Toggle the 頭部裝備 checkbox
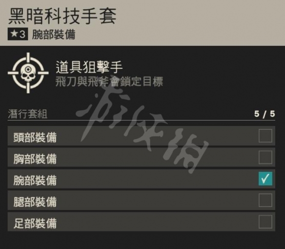The height and width of the screenshot is (249, 285). [x=265, y=136]
